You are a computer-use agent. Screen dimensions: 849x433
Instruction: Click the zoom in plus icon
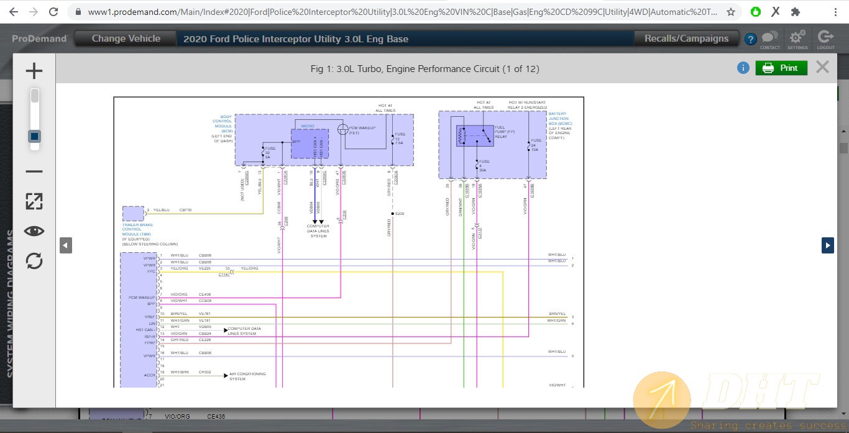click(34, 71)
